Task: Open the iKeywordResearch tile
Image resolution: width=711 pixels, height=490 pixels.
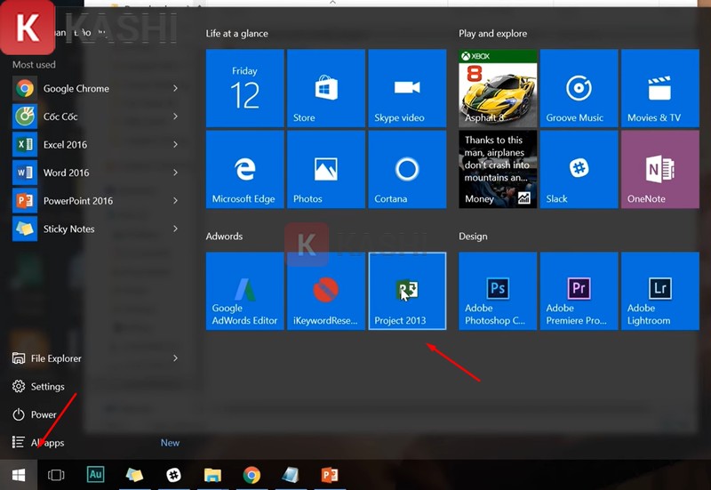Action: [x=326, y=292]
